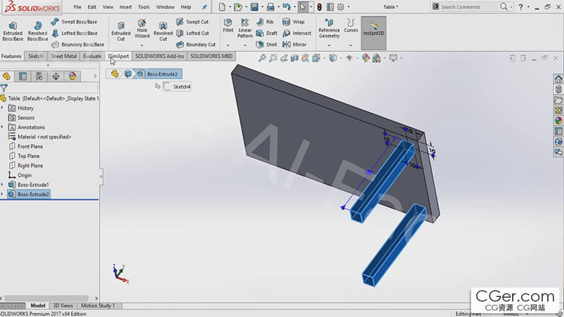564x317 pixels.
Task: Select the Extruded Cut tool
Action: click(x=121, y=31)
